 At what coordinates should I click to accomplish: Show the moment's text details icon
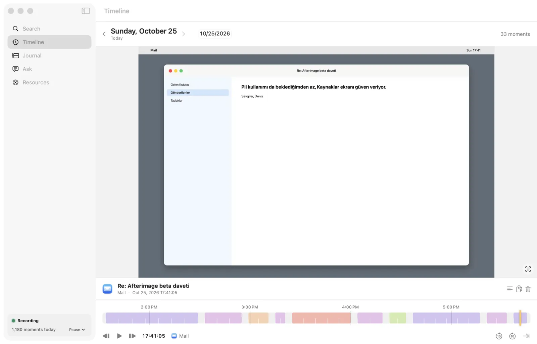tap(510, 289)
